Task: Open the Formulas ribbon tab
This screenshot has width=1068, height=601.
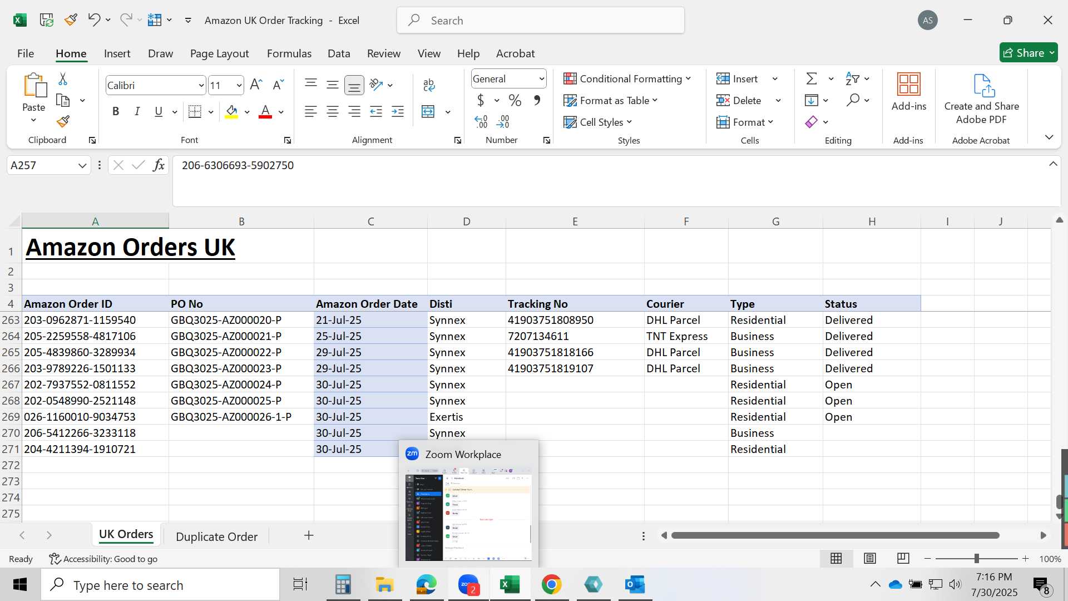Action: [x=289, y=53]
